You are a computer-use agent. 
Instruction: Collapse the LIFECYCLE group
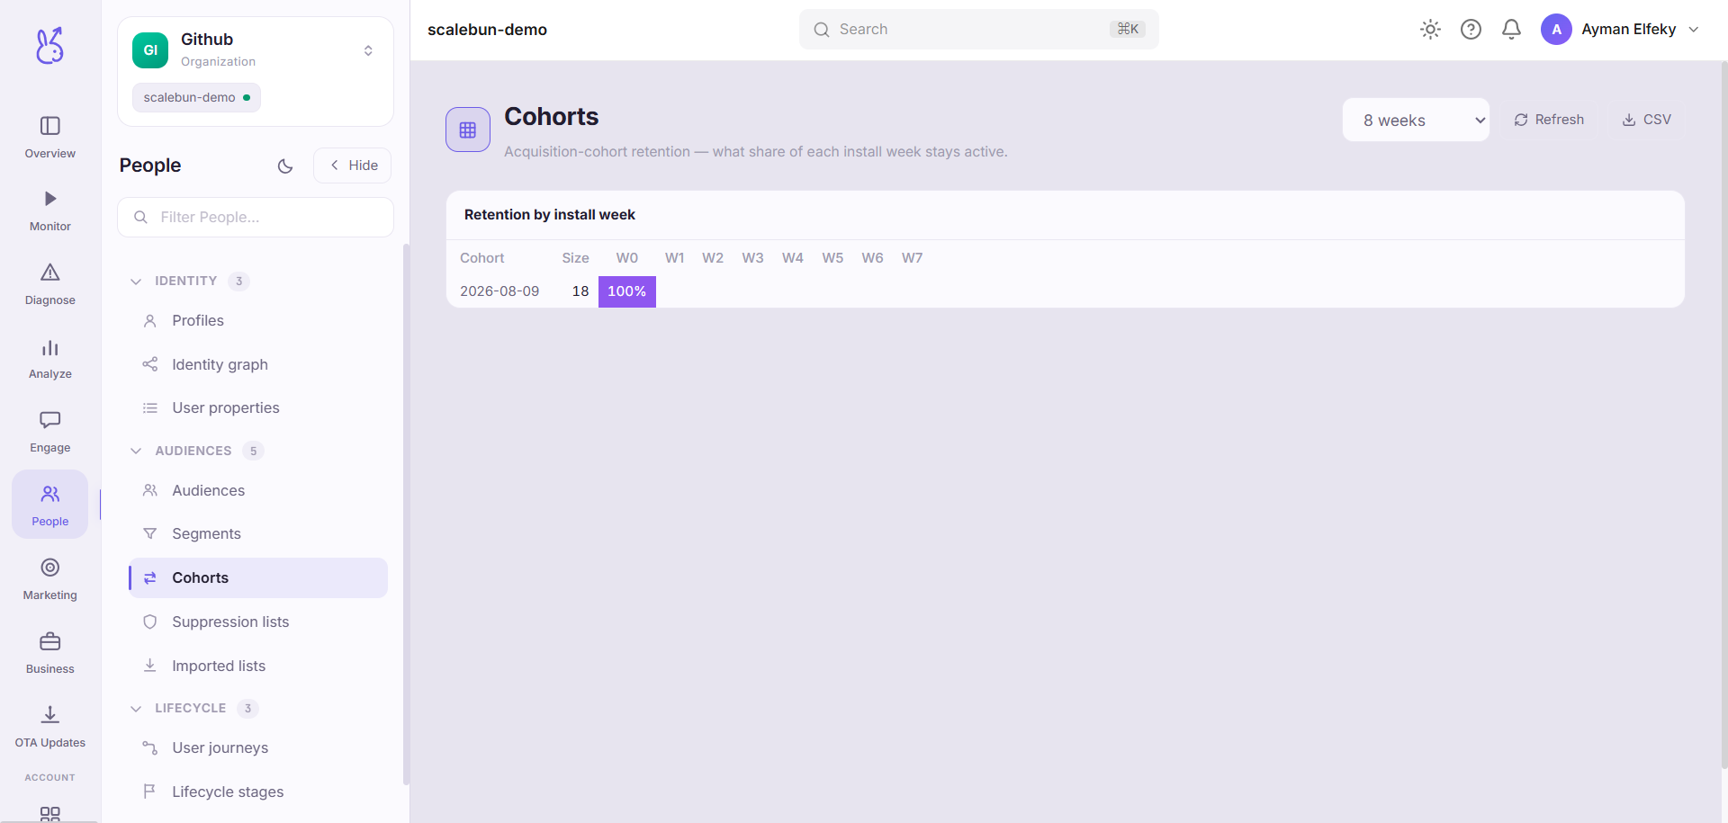[193, 709]
